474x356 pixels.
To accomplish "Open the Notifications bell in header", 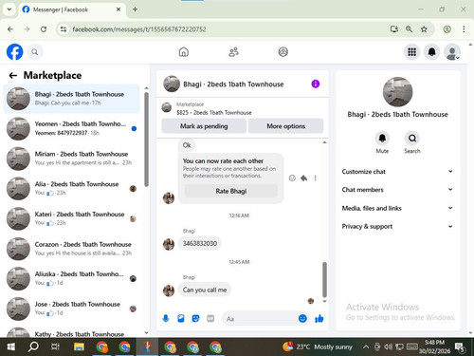I will coord(431,52).
